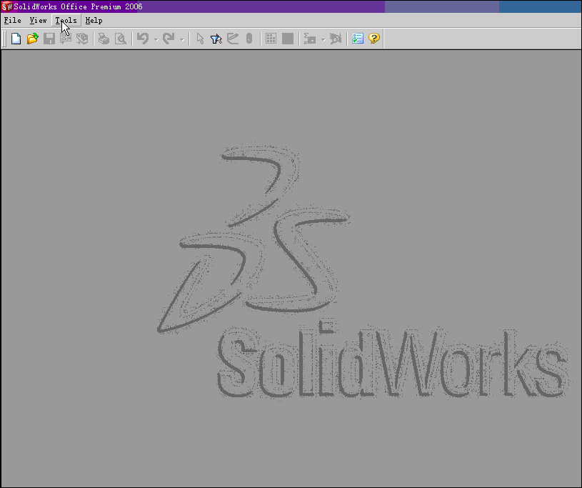Click the grid icon in toolbar
Viewport: 582px width, 488px height.
pos(271,39)
